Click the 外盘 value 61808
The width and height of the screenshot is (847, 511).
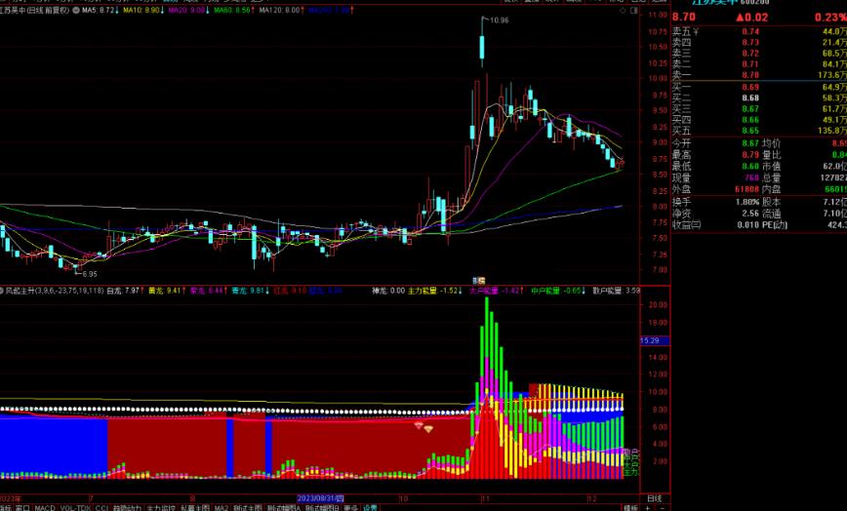pos(747,189)
